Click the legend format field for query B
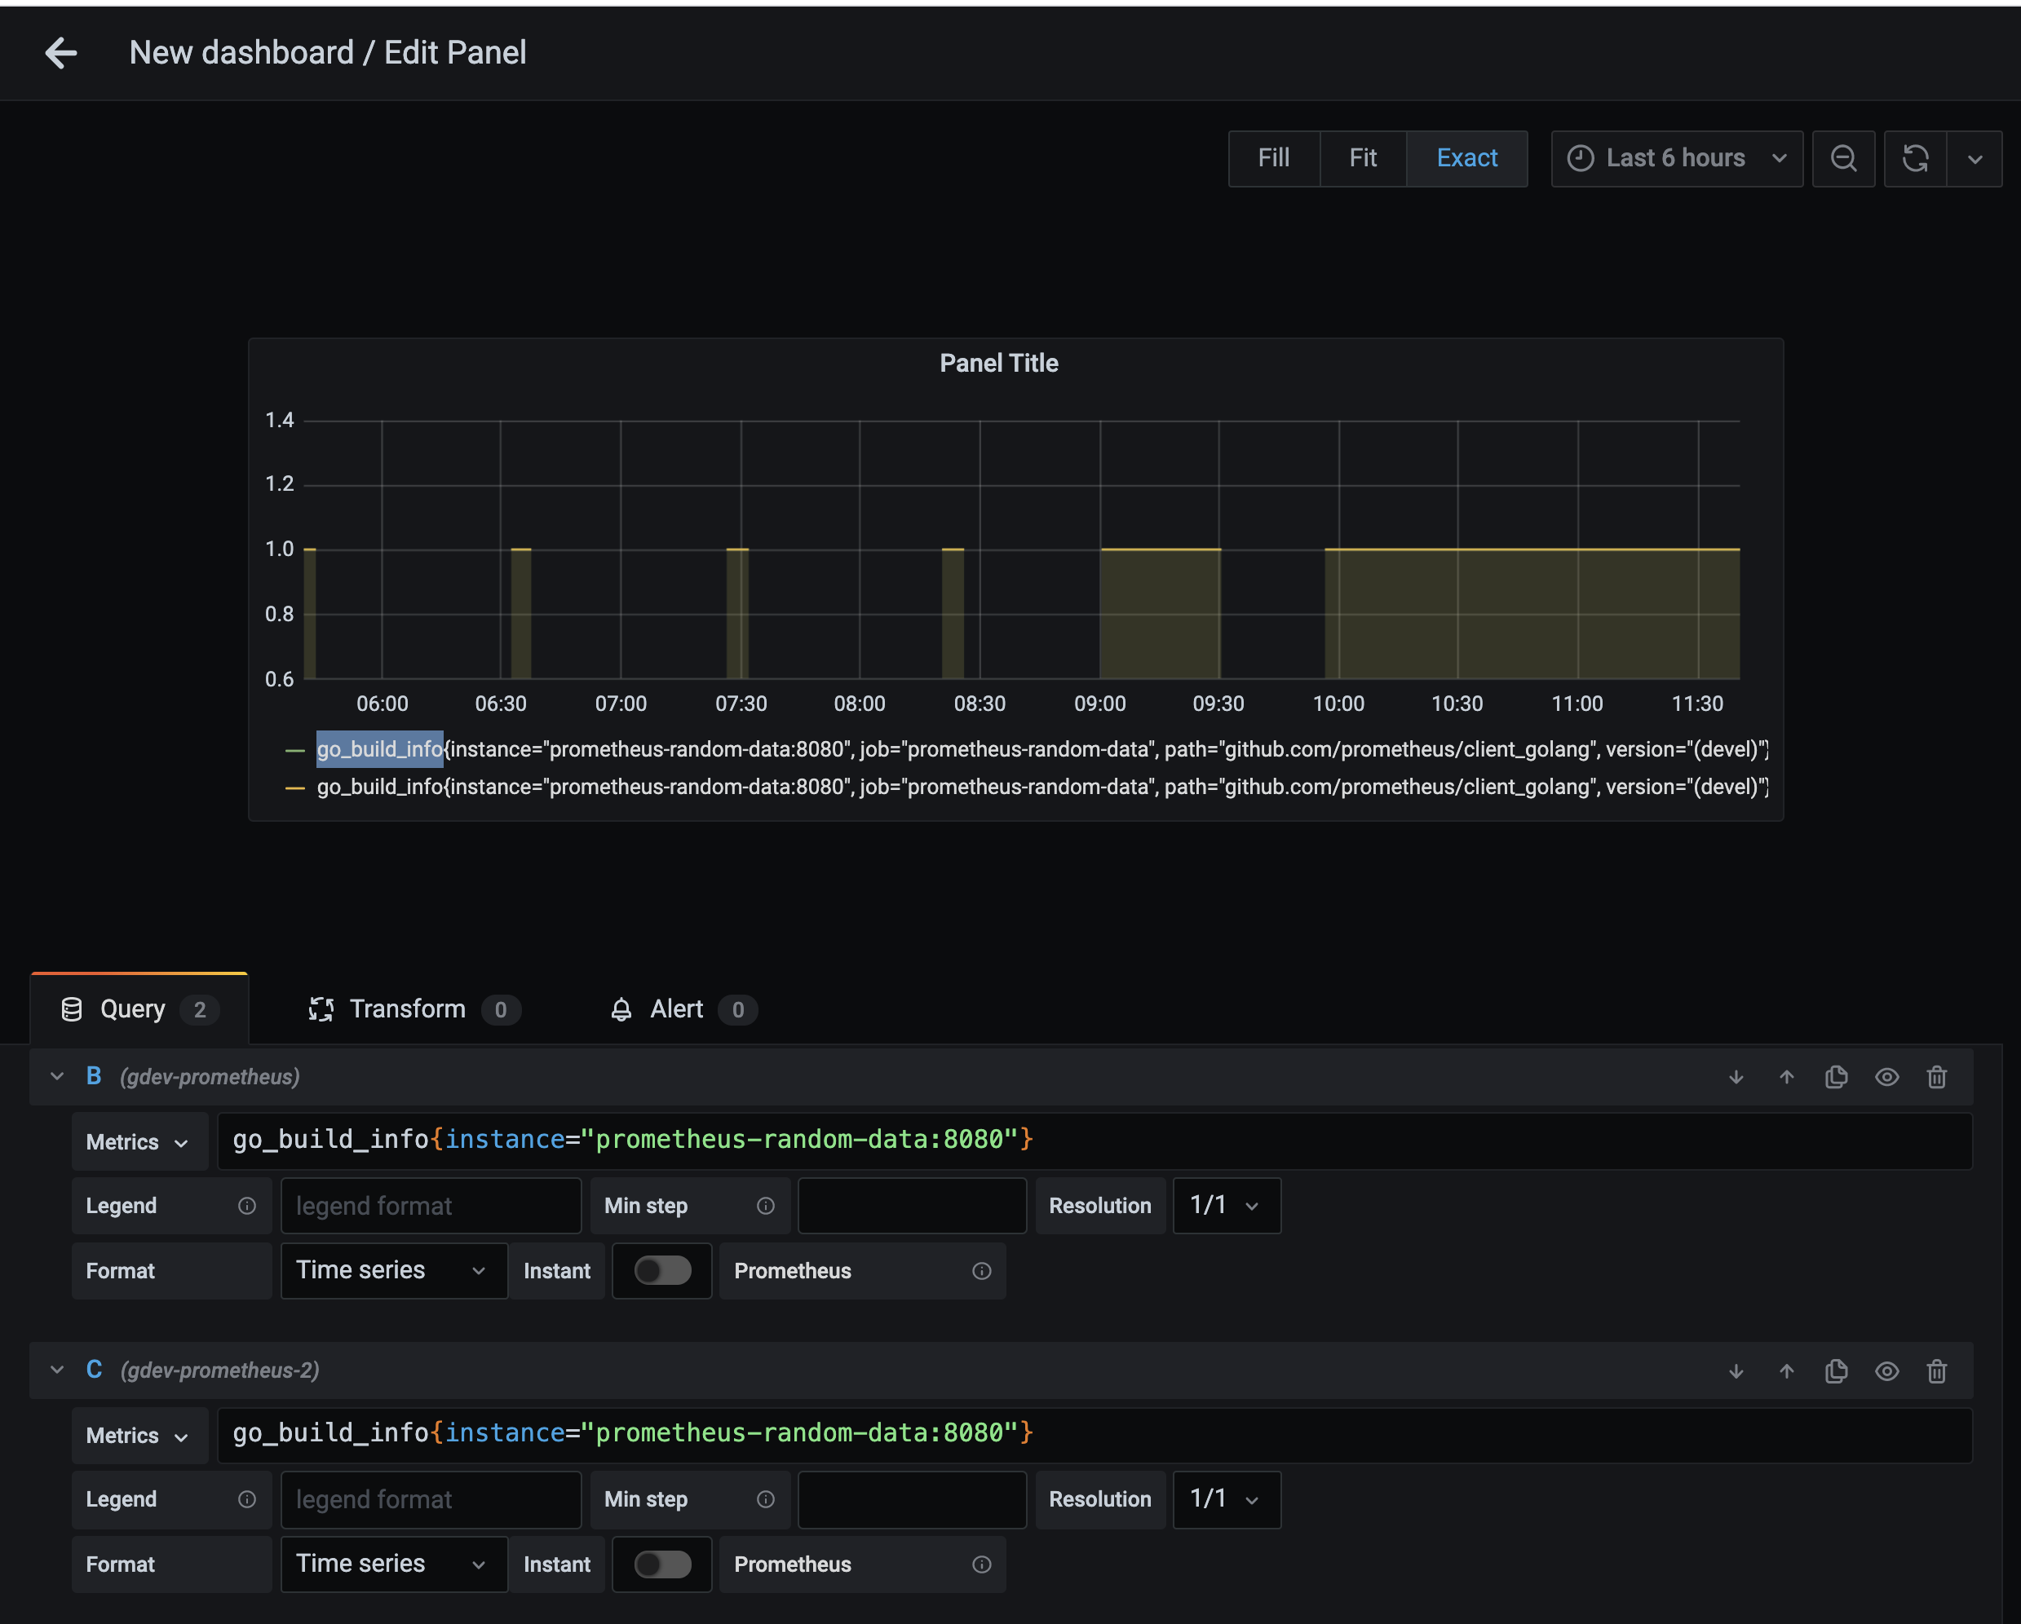The width and height of the screenshot is (2021, 1624). point(431,1205)
